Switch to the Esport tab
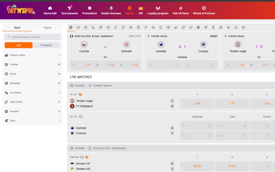 click(x=47, y=28)
